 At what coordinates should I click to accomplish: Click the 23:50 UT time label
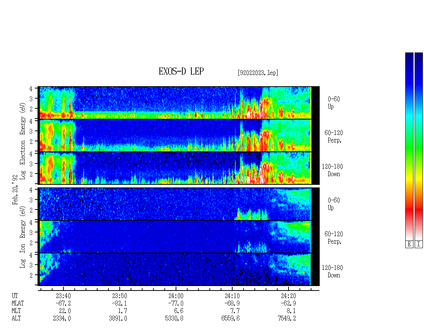pos(120,296)
